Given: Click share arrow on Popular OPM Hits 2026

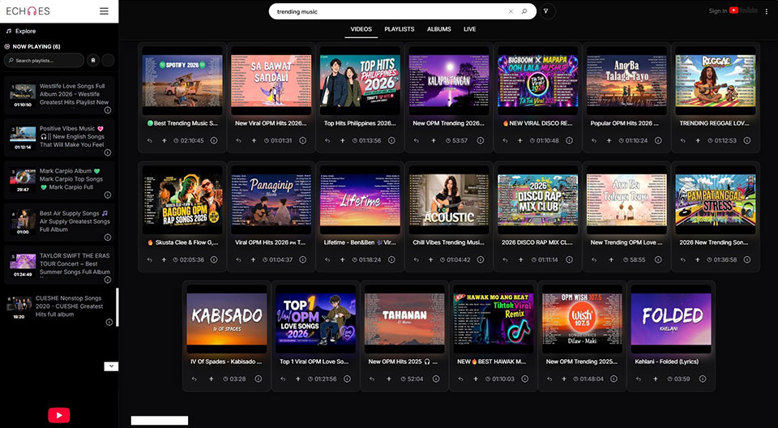Looking at the screenshot, I should [x=594, y=140].
